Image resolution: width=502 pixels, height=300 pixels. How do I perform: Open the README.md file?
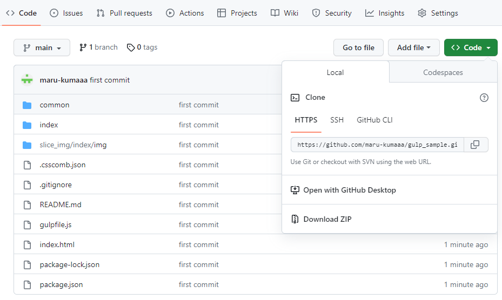(61, 204)
